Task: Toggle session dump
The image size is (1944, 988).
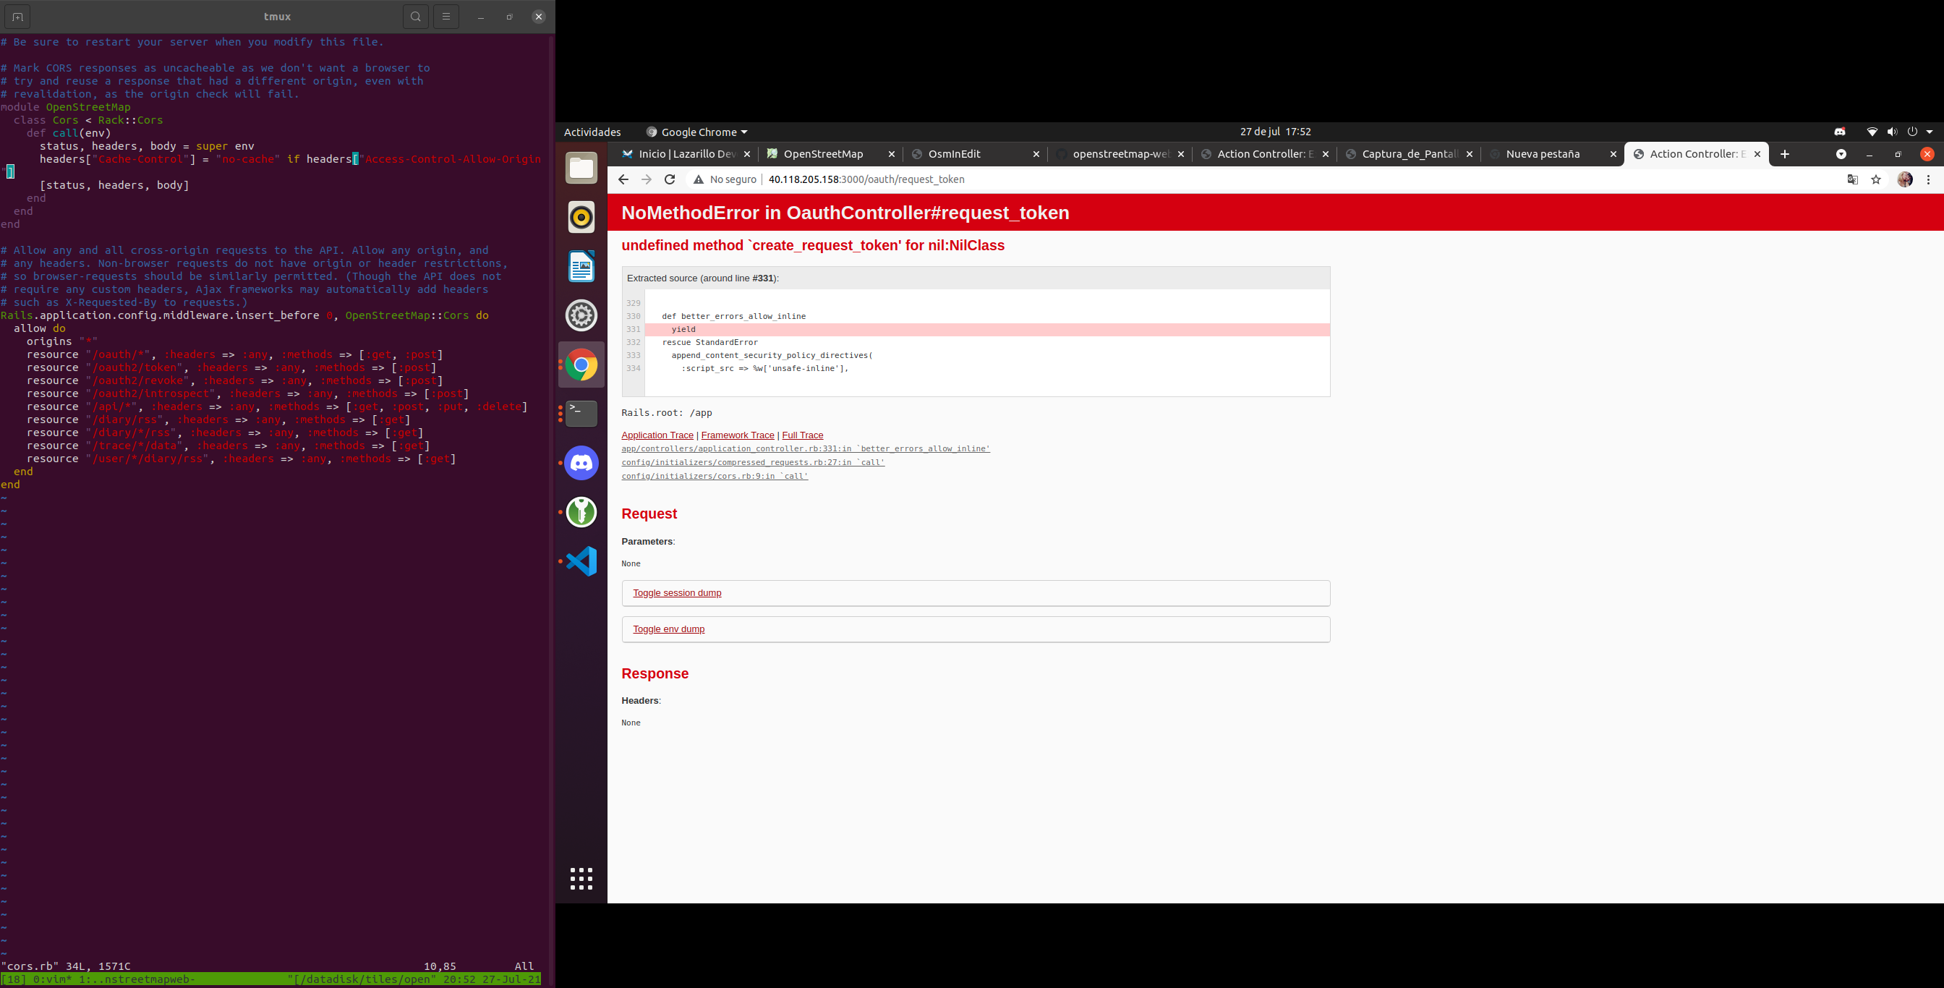Action: point(677,593)
